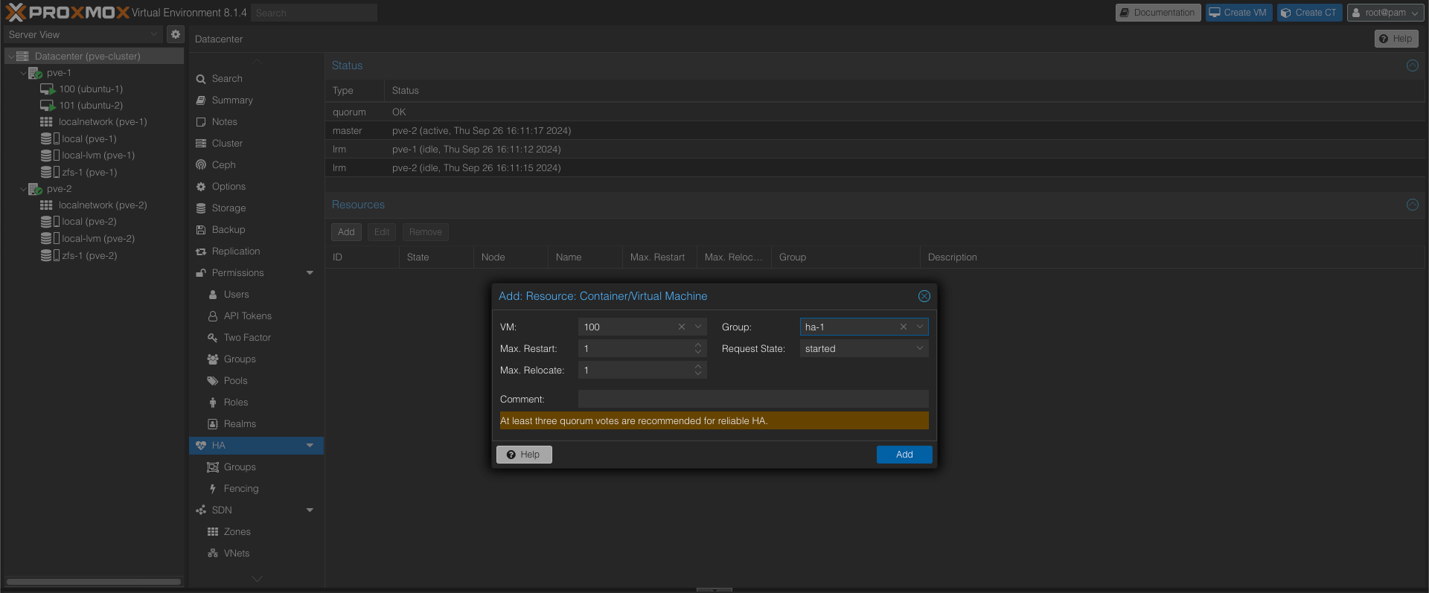Click the Create VM button

pos(1238,13)
